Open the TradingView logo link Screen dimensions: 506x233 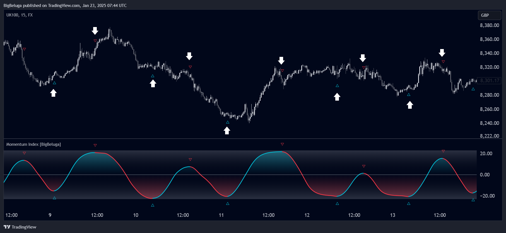point(20,227)
